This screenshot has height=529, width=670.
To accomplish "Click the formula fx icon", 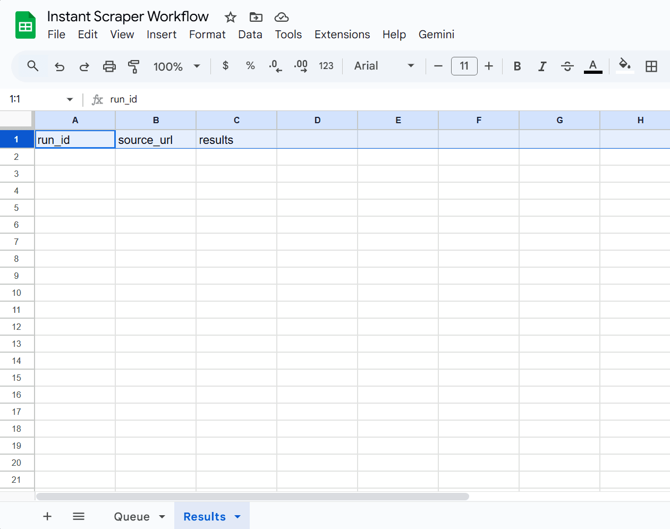I will [97, 99].
